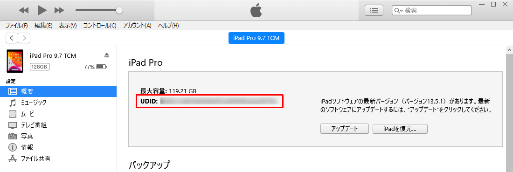The height and width of the screenshot is (172, 513).
Task: Open the アカウント(A) menu
Action: click(137, 26)
